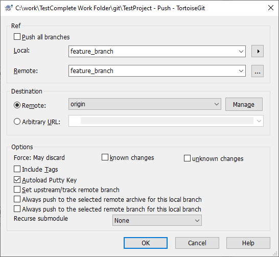Viewport: 279px width, 257px height.
Task: Click the TortoiseGit turtle icon in title bar
Action: pyautogui.click(x=9, y=8)
